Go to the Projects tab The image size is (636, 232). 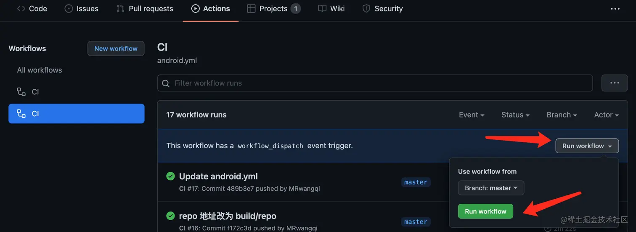pos(273,8)
